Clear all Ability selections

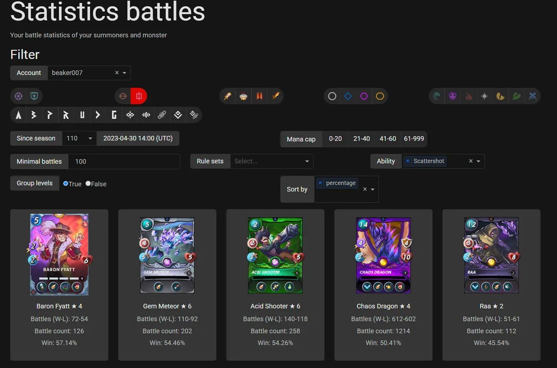(471, 161)
